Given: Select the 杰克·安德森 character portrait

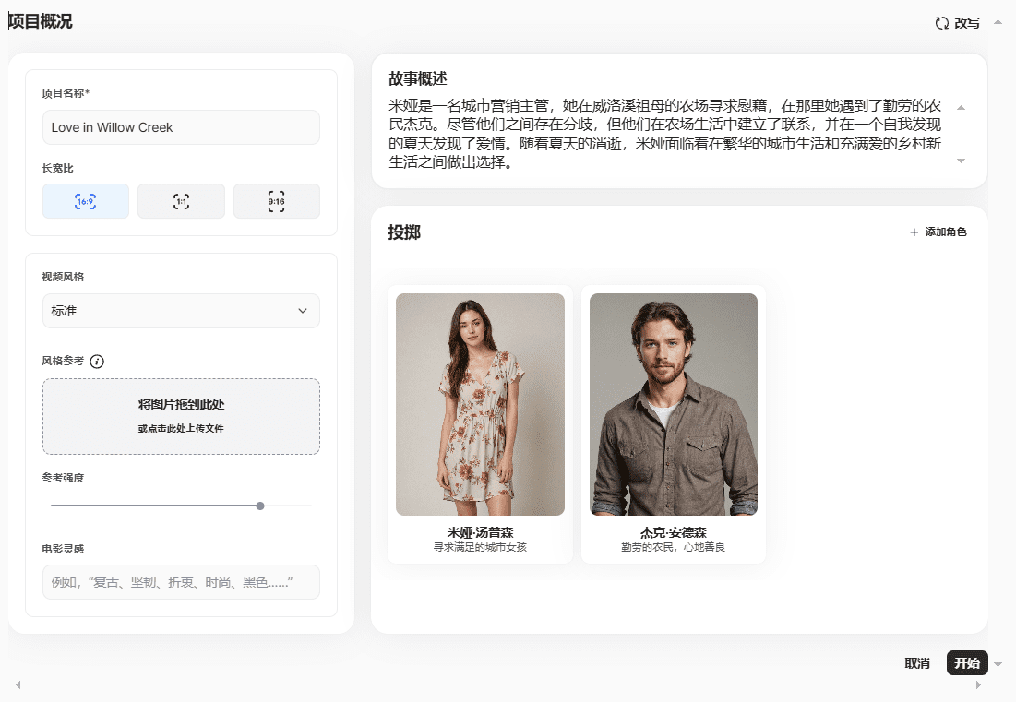Looking at the screenshot, I should click(674, 404).
